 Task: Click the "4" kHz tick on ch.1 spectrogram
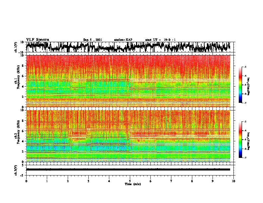click(x=23, y=87)
